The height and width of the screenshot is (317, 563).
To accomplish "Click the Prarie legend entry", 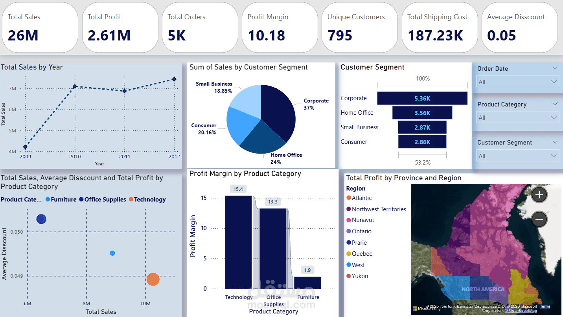I will tap(357, 243).
